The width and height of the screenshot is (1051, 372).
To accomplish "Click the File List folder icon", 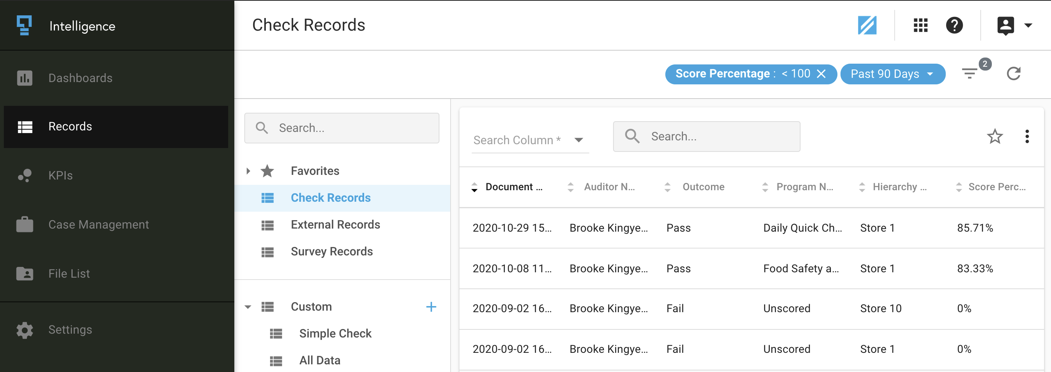I will pyautogui.click(x=25, y=273).
